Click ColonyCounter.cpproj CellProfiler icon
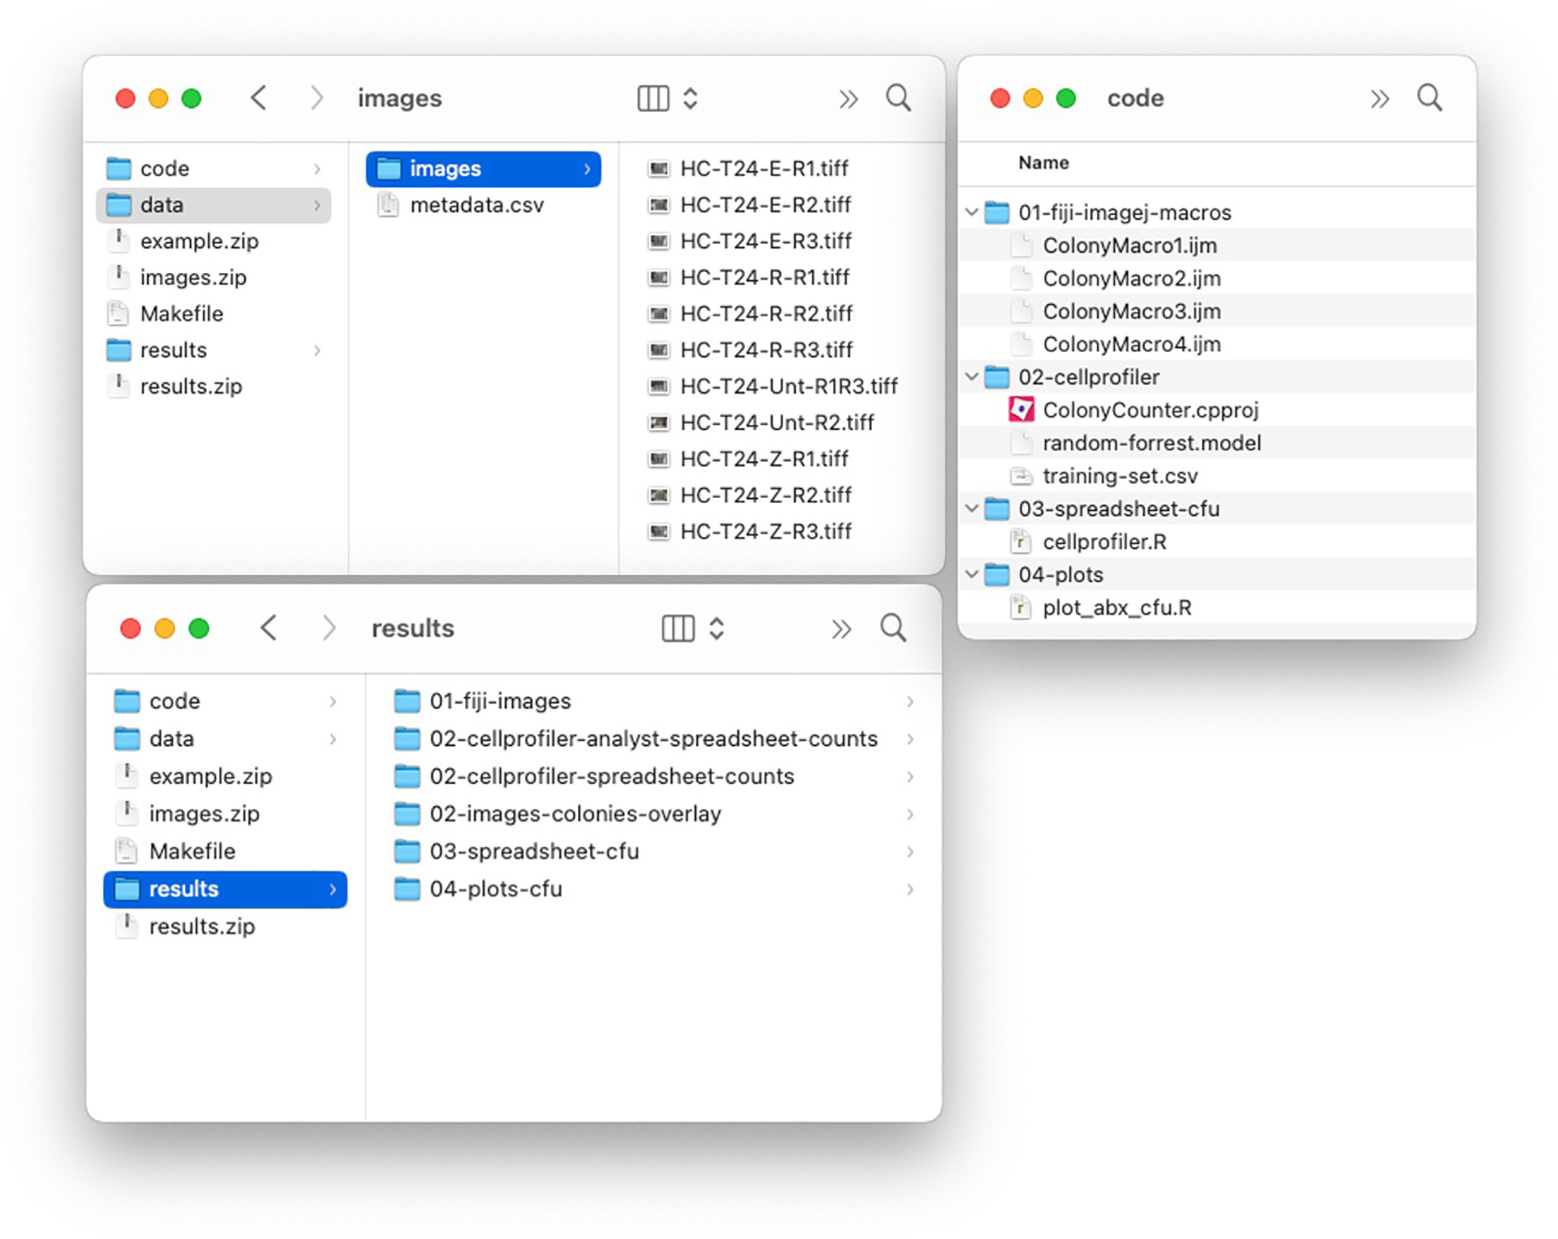The height and width of the screenshot is (1239, 1558). [x=1021, y=410]
